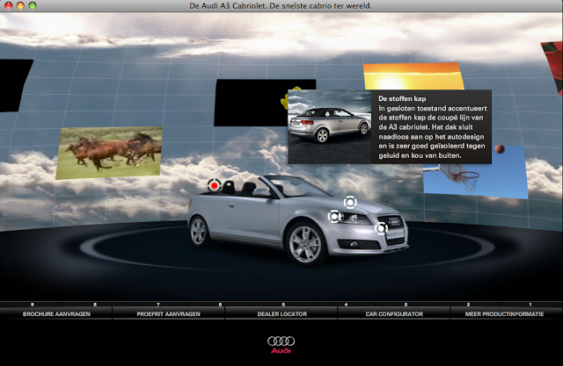Select the running horses video thumbnail
The width and height of the screenshot is (563, 366).
(109, 153)
